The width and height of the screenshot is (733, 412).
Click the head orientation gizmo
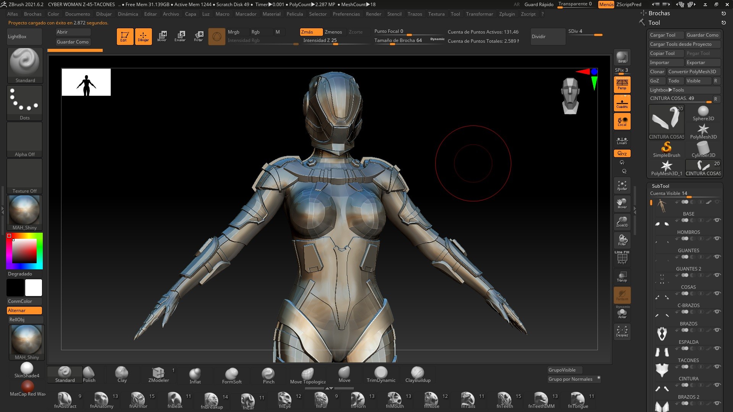point(570,96)
